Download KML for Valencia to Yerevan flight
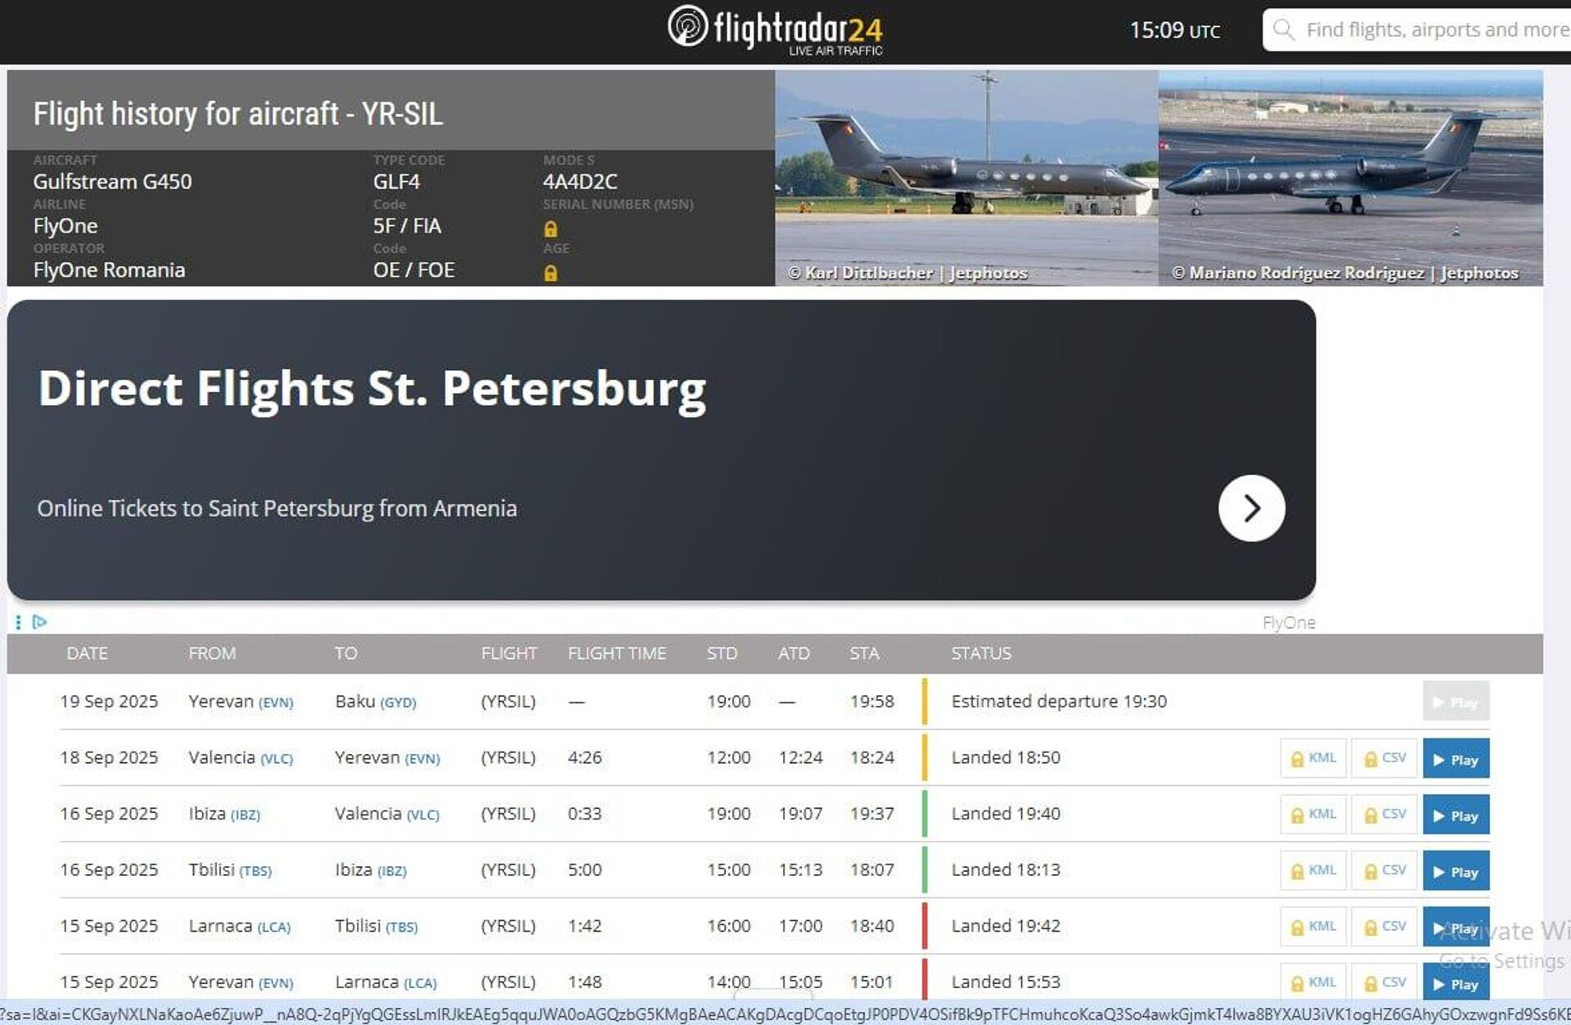1571x1025 pixels. click(x=1312, y=758)
